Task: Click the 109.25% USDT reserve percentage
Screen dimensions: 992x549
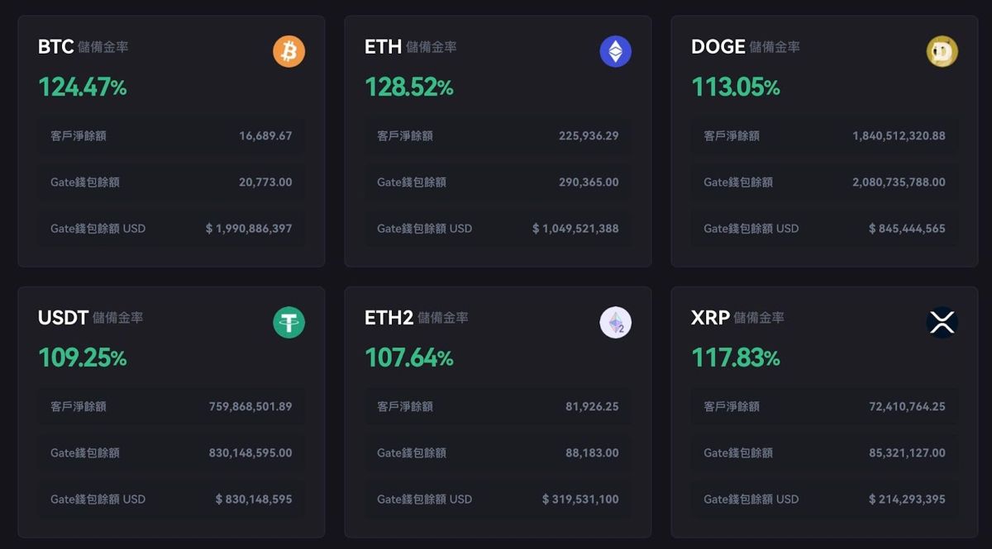Action: pyautogui.click(x=82, y=357)
